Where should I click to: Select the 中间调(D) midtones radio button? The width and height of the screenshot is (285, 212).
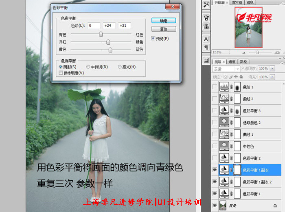pos(88,67)
